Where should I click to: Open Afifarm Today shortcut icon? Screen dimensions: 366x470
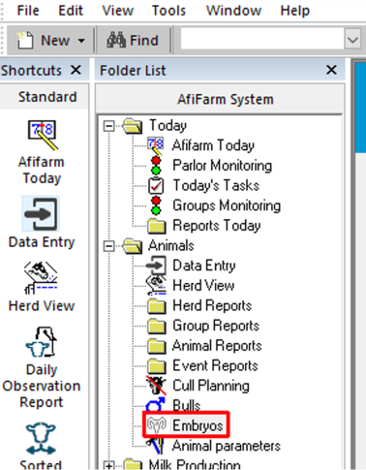click(x=42, y=135)
